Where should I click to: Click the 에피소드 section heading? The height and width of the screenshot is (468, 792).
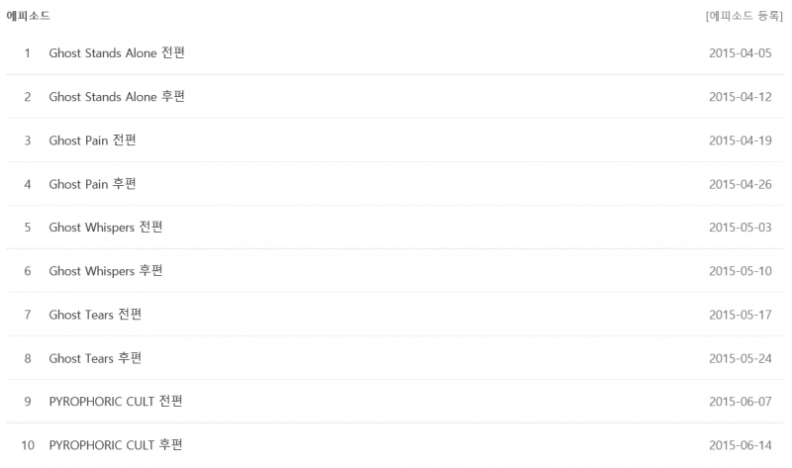click(28, 17)
